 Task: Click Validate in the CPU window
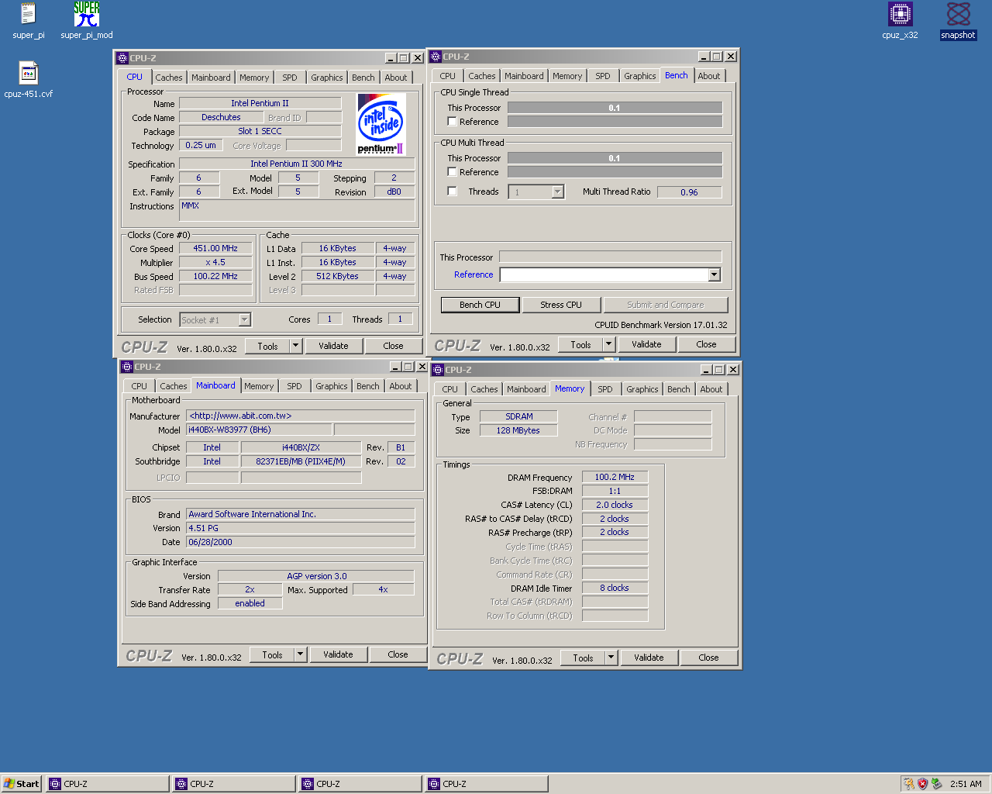pos(333,346)
